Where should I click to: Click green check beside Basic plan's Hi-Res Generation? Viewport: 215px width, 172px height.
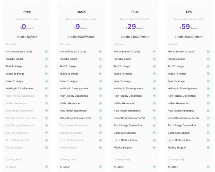pyautogui.click(x=100, y=103)
